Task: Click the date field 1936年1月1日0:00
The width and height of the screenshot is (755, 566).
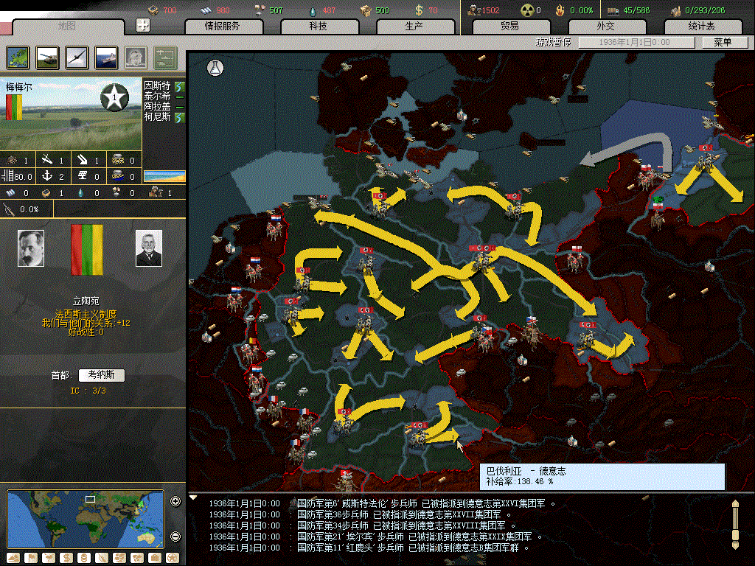Action: coord(636,42)
